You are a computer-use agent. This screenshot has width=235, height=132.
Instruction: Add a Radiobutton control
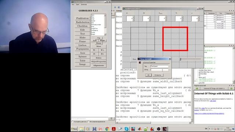82,22
